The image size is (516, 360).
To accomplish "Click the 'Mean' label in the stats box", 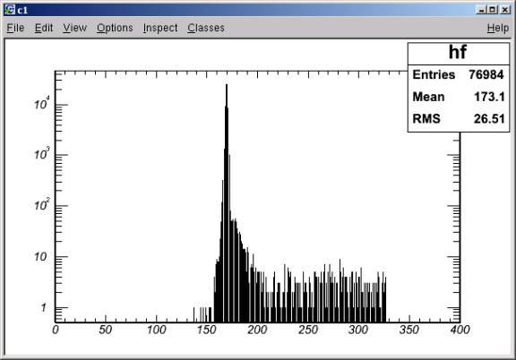I will pos(428,97).
